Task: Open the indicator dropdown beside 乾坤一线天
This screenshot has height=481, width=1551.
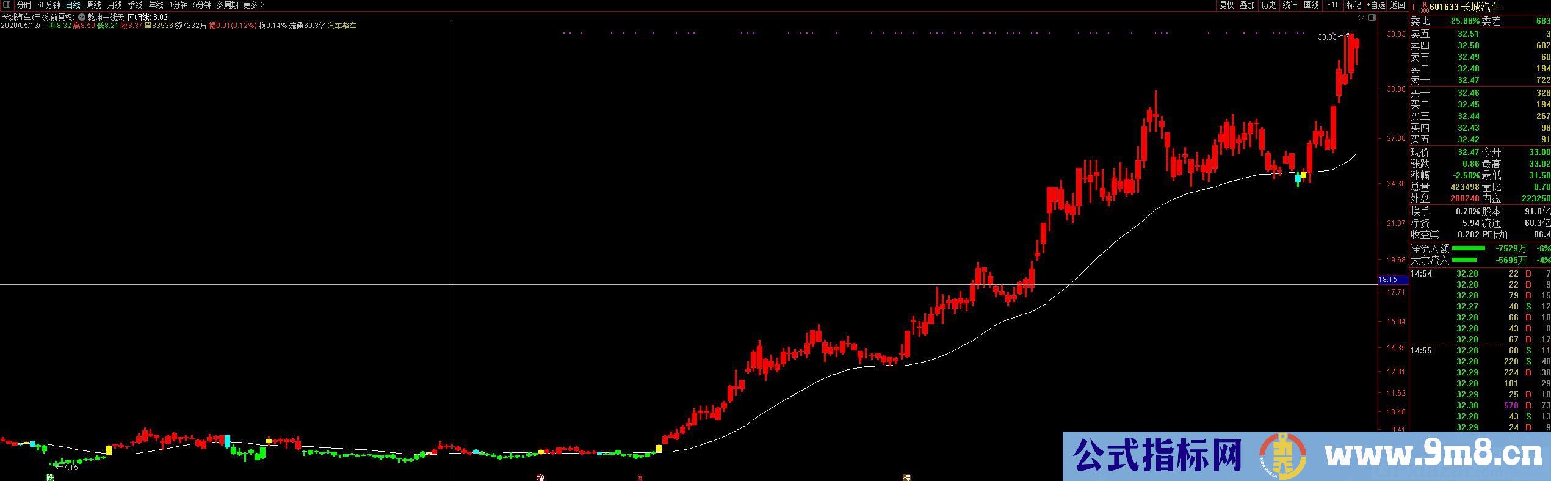Action: point(82,18)
